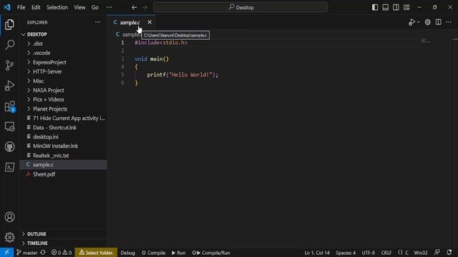The height and width of the screenshot is (257, 458).
Task: Open Run and Debug view icon
Action: [9, 86]
